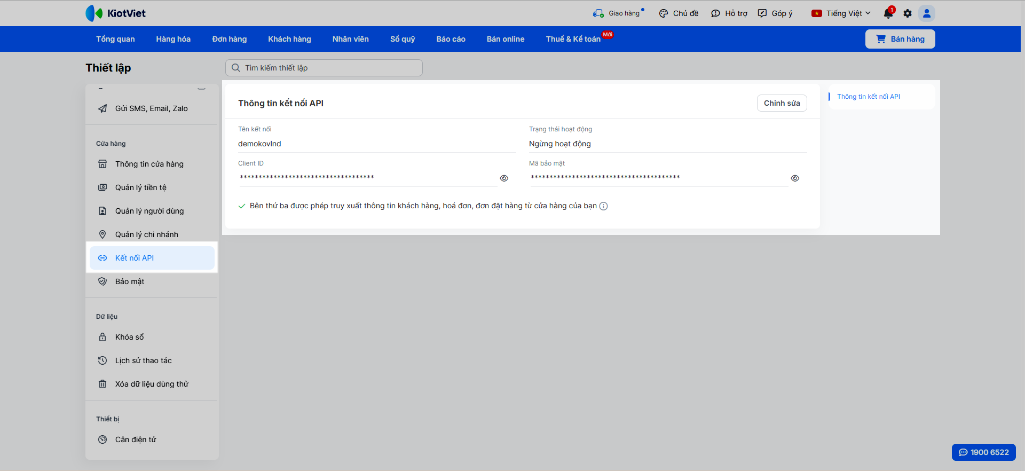Open the Tổng quan menu
Screen dimensions: 1025x471
[115, 39]
